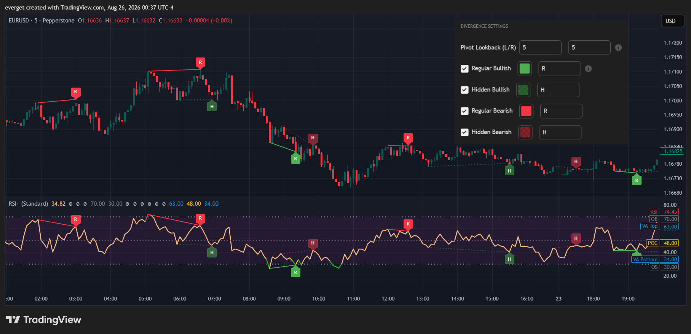691x334 pixels.
Task: Click the green R marker near 09:20 in RSI pane
Action: [x=295, y=272]
